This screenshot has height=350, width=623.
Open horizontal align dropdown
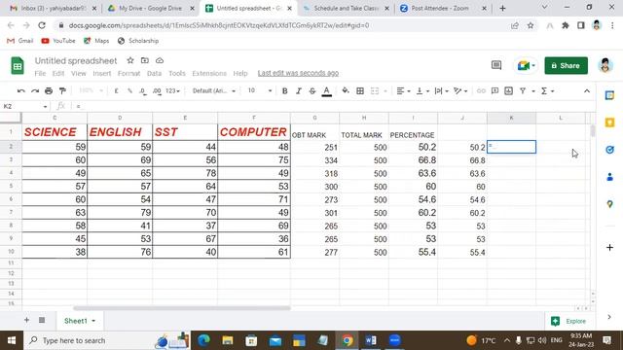coord(403,90)
